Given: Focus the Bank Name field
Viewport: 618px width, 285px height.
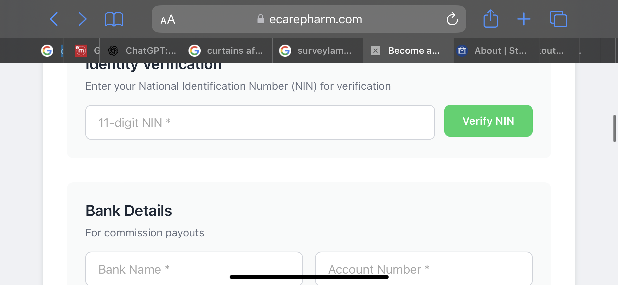Looking at the screenshot, I should point(194,269).
